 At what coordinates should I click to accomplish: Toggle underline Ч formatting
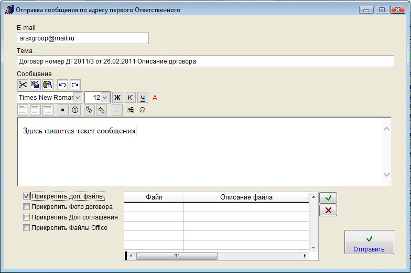click(x=143, y=98)
